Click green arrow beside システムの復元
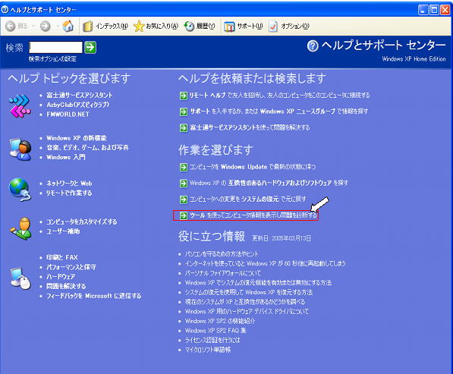The image size is (453, 374). click(184, 200)
